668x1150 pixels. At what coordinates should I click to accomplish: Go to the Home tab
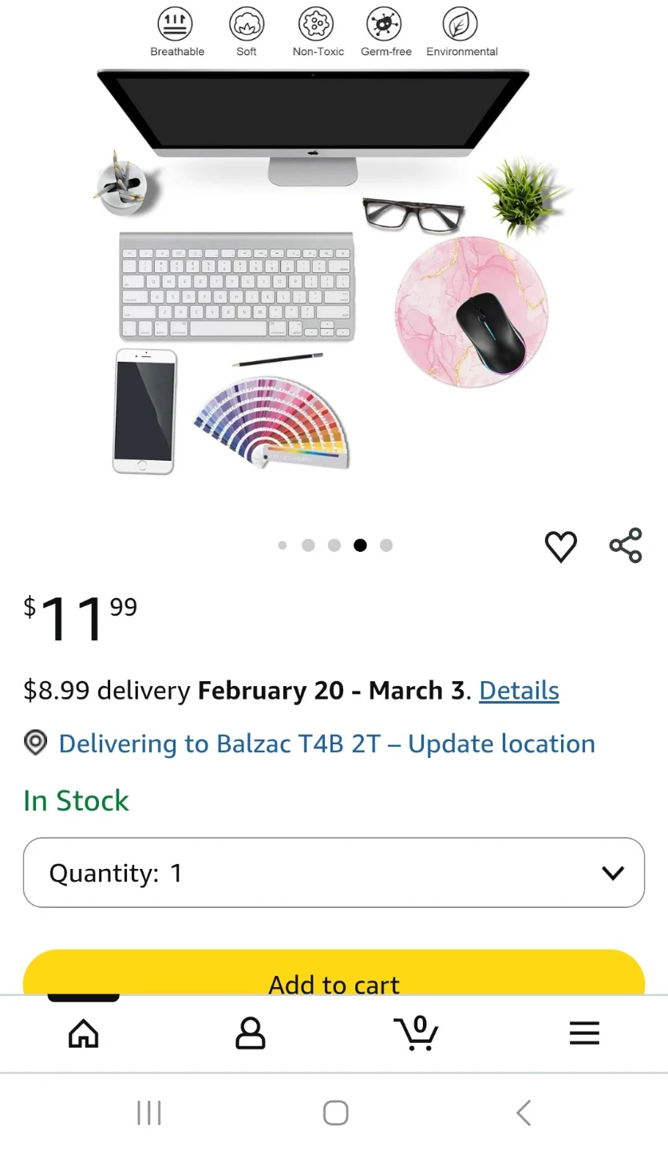coord(84,1033)
